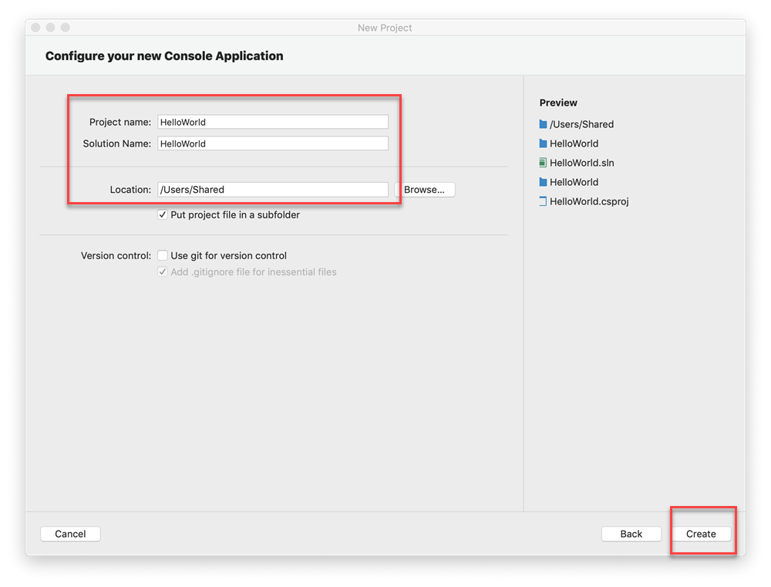Click the Project name input field
The width and height of the screenshot is (771, 587).
[x=272, y=122]
